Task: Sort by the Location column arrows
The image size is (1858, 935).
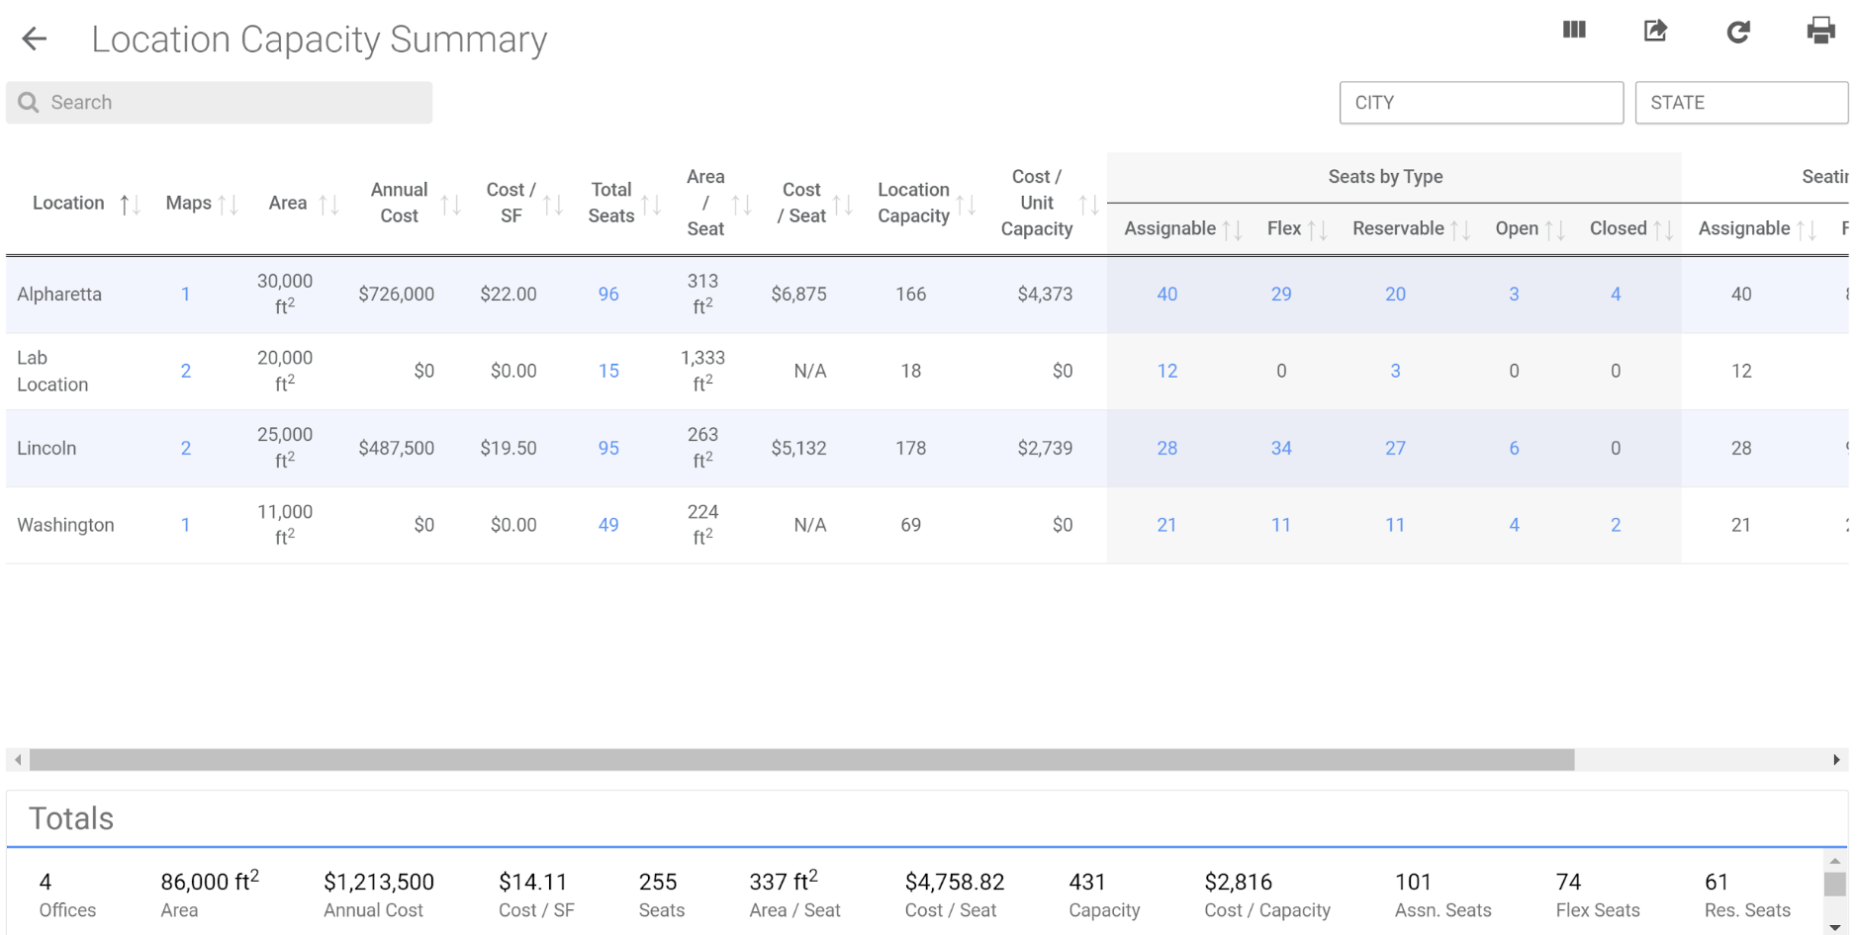Action: click(x=130, y=205)
